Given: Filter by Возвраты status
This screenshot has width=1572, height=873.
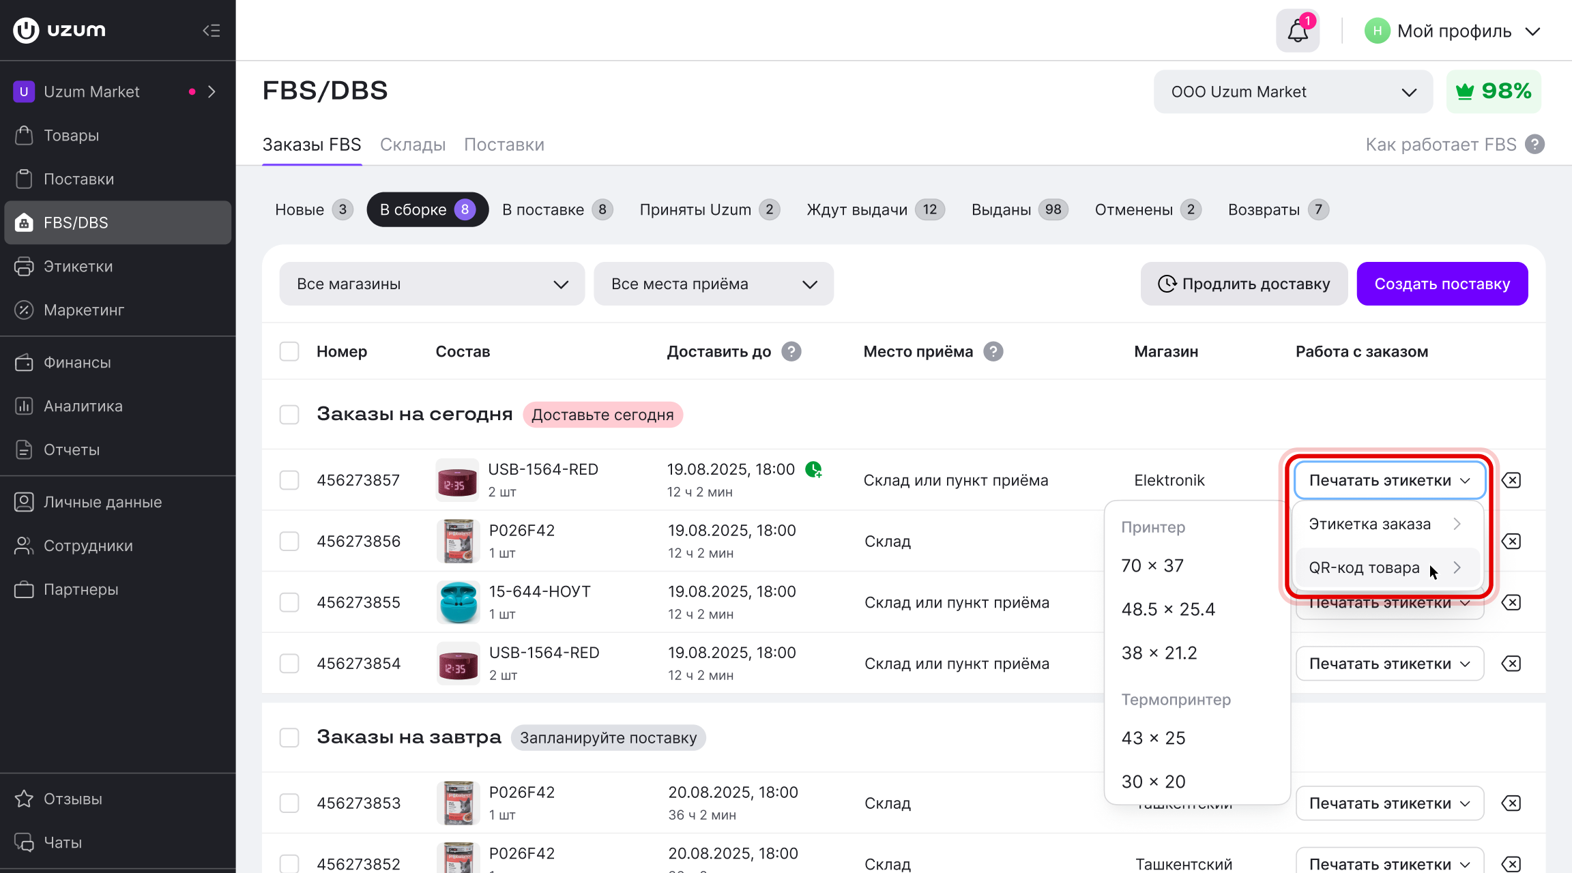Looking at the screenshot, I should [x=1278, y=209].
